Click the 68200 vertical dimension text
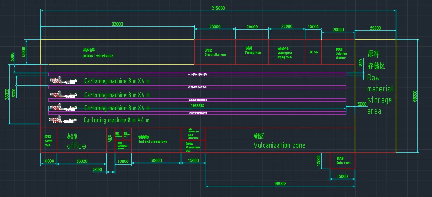The height and width of the screenshot is (197, 432). (x=414, y=97)
